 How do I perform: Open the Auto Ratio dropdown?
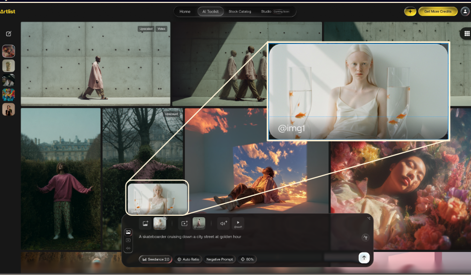[188, 259]
